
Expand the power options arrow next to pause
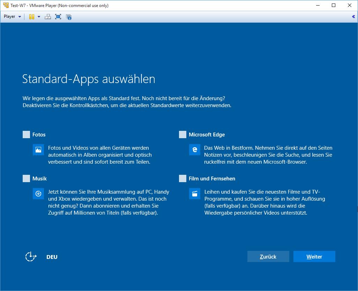(39, 17)
